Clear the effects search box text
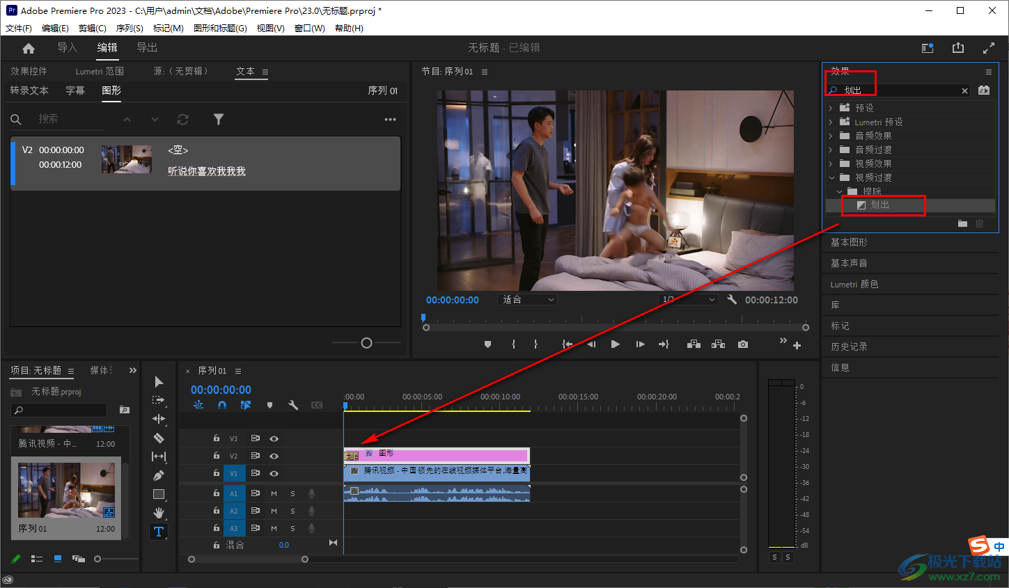Viewport: 1009px width, 588px height. pyautogui.click(x=964, y=90)
